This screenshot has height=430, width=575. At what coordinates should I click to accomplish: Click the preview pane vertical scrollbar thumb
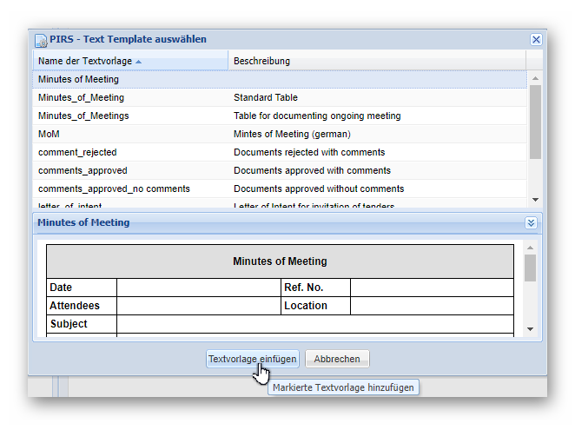[x=530, y=268]
